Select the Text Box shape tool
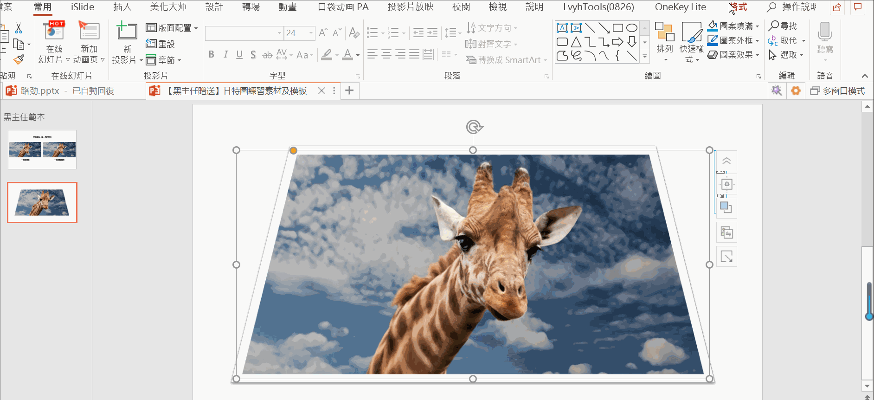Viewport: 874px width, 400px height. point(562,28)
